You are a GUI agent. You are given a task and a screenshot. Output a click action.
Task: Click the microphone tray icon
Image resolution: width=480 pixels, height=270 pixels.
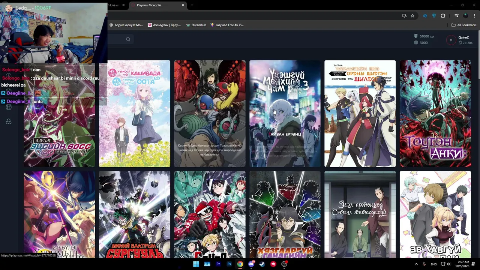[424, 264]
